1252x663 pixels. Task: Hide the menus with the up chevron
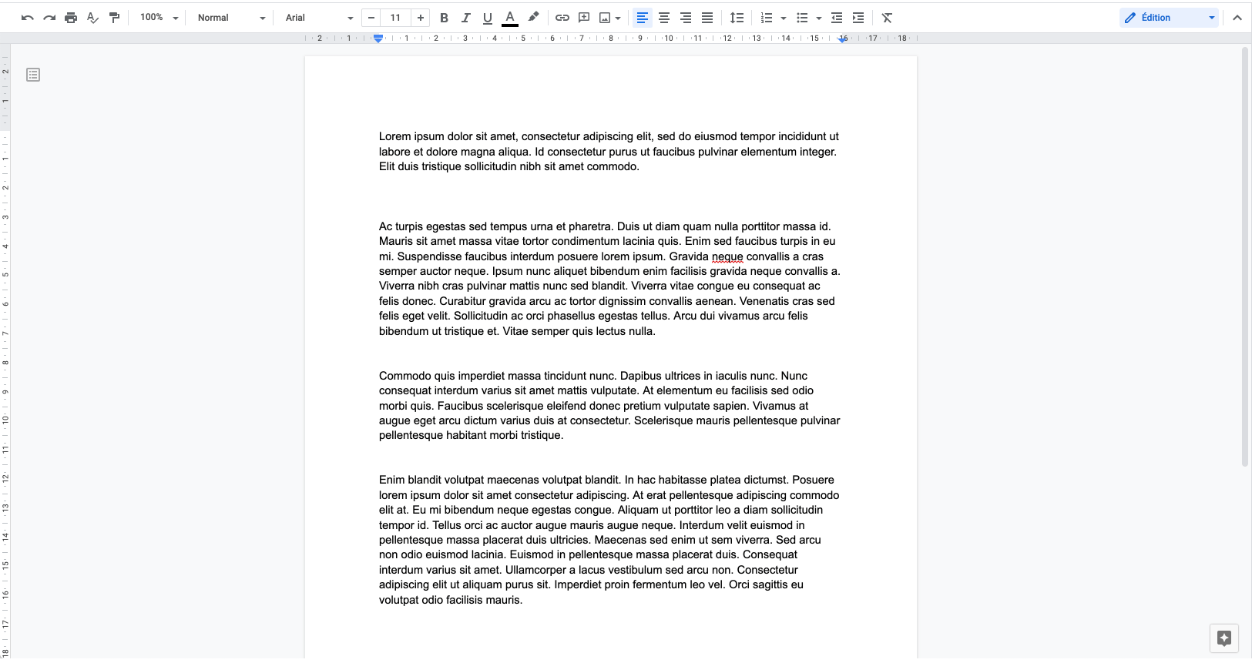pyautogui.click(x=1237, y=18)
